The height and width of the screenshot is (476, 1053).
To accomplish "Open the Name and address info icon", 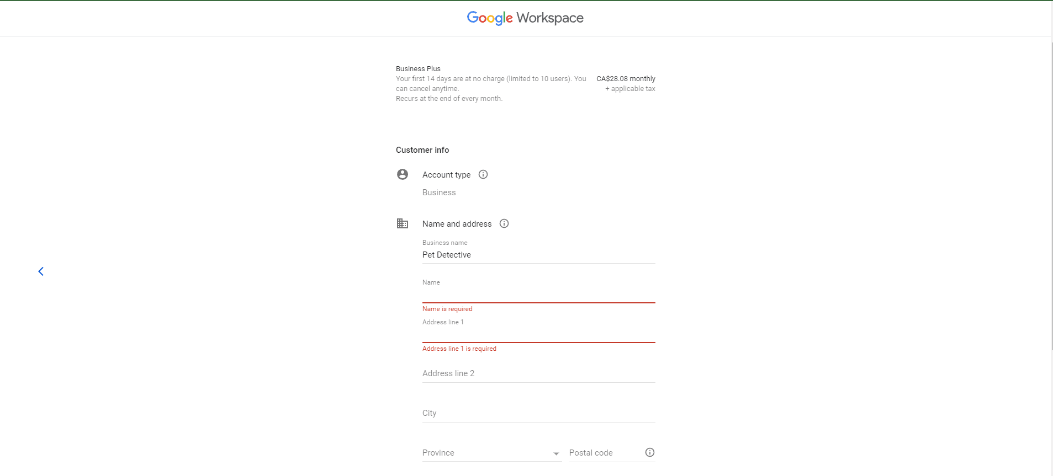I will tap(504, 223).
